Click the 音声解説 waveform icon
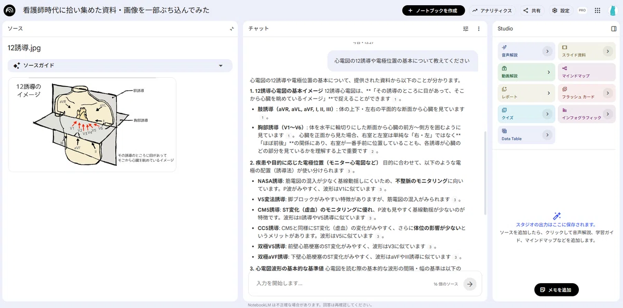 [505, 47]
